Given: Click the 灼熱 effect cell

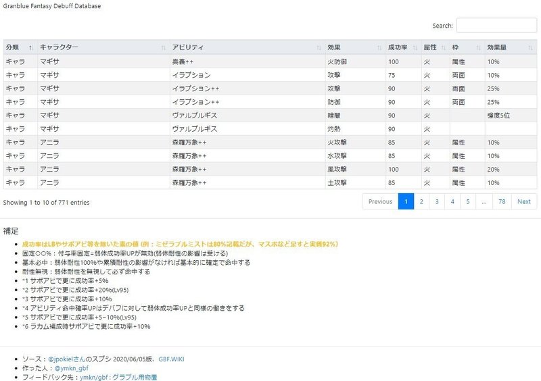Looking at the screenshot, I should [x=355, y=129].
